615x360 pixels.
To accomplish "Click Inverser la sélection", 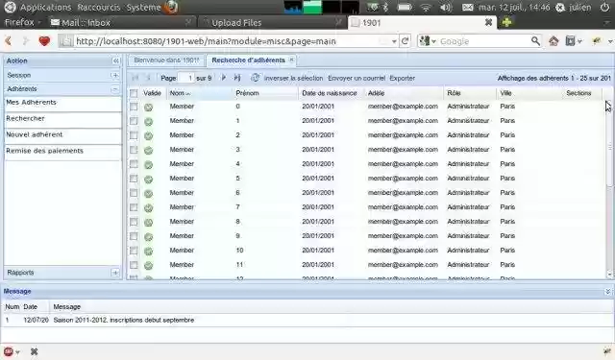I will [x=293, y=78].
